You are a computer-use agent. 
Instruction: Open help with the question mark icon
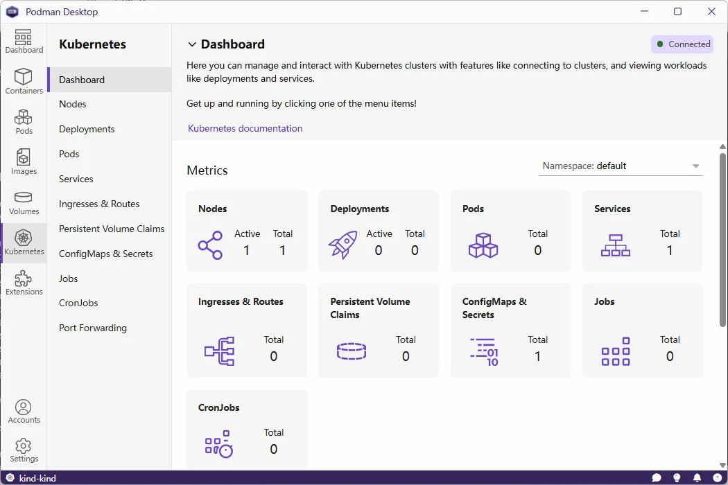point(716,477)
